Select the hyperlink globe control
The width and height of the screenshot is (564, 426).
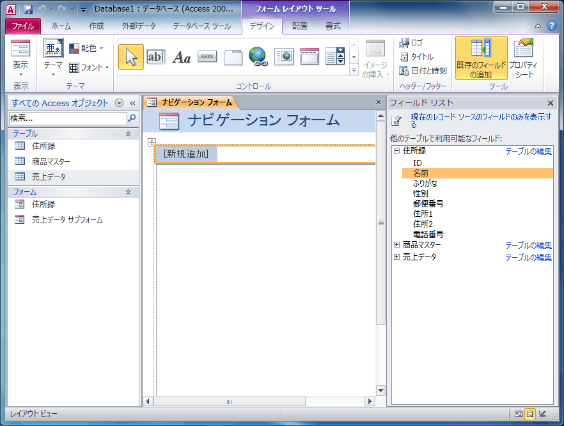click(258, 56)
